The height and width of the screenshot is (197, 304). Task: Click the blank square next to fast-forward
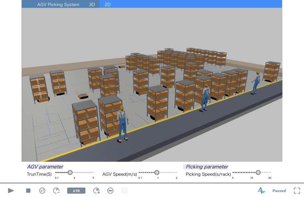coord(124,191)
